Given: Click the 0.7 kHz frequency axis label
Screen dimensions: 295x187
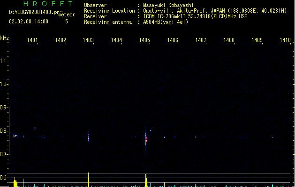Looking at the screenshot, I should pyautogui.click(x=4, y=154).
